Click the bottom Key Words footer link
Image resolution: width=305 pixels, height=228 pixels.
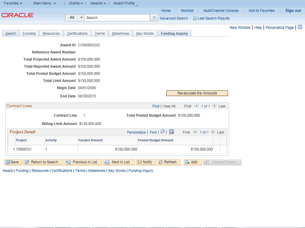[x=117, y=171]
